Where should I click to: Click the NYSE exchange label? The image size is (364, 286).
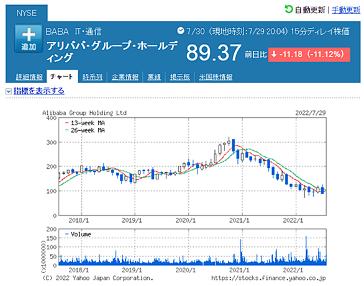(27, 13)
